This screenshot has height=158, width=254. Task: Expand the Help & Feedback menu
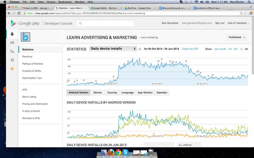click(238, 23)
